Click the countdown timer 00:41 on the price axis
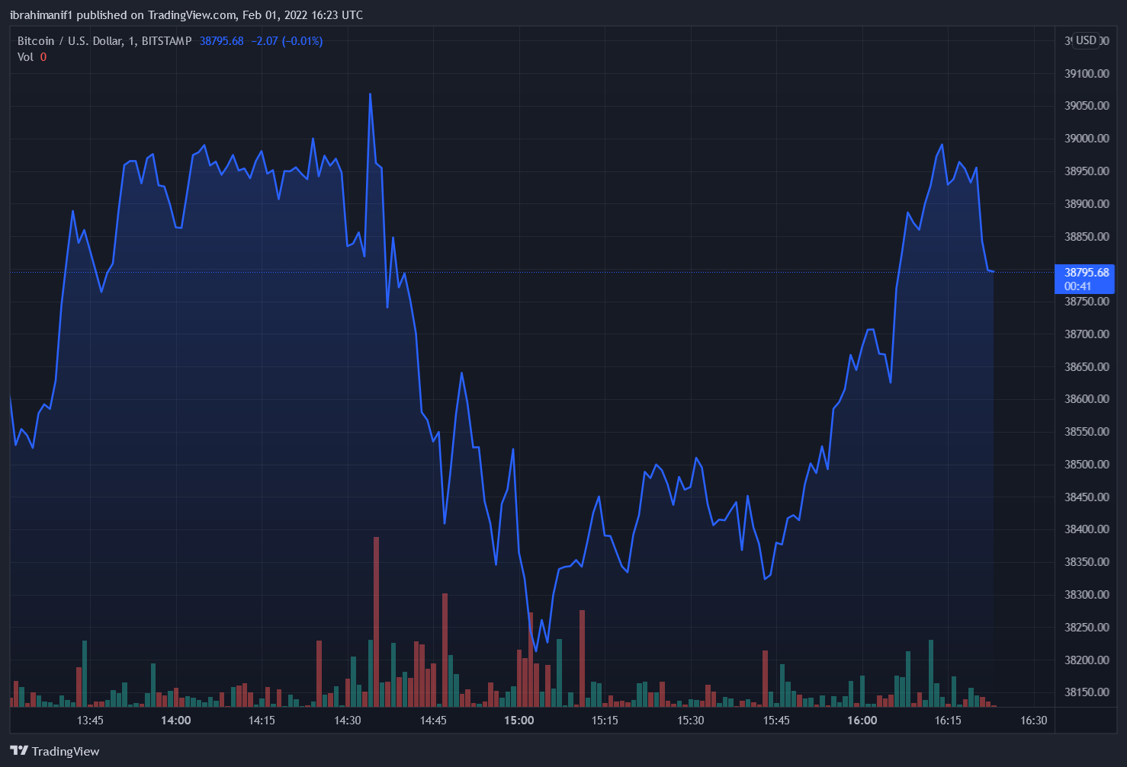This screenshot has height=767, width=1127. point(1077,286)
